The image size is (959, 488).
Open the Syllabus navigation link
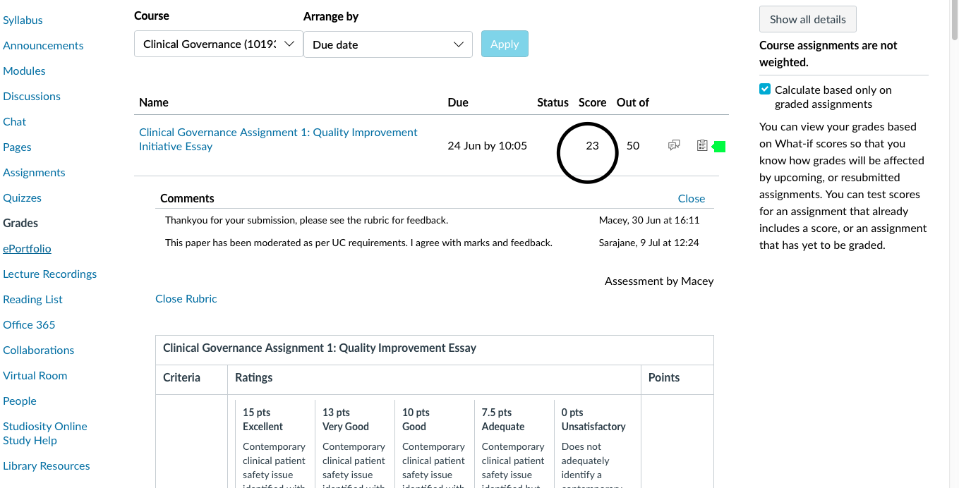(23, 20)
